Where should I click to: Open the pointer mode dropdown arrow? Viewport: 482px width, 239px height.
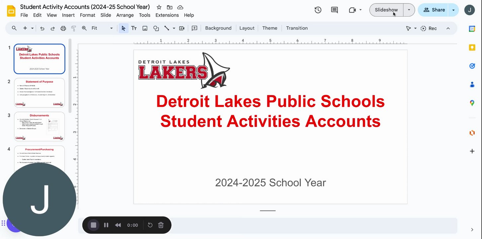coord(415,28)
